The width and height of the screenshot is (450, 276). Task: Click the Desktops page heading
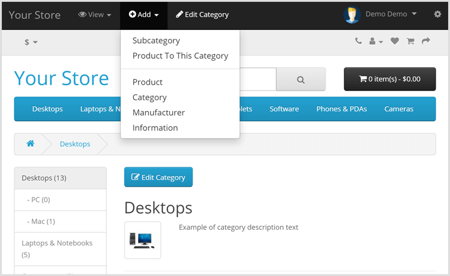(x=158, y=208)
